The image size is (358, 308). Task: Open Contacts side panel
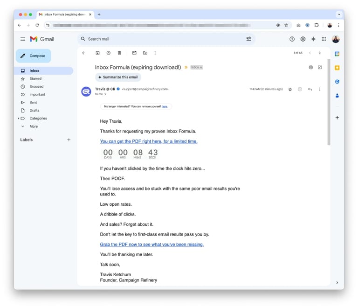point(337,96)
